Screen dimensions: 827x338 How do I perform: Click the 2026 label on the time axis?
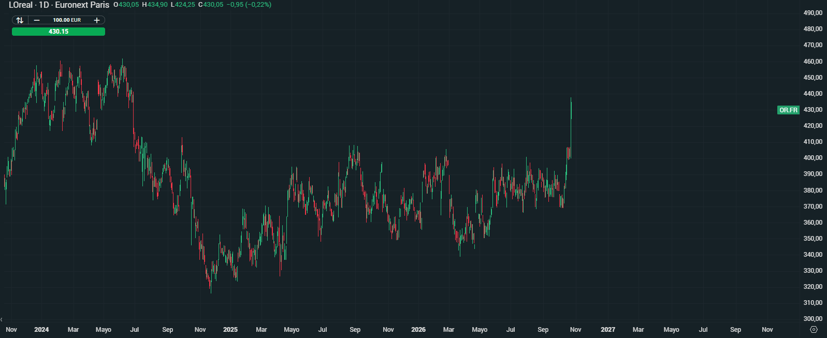[418, 330]
